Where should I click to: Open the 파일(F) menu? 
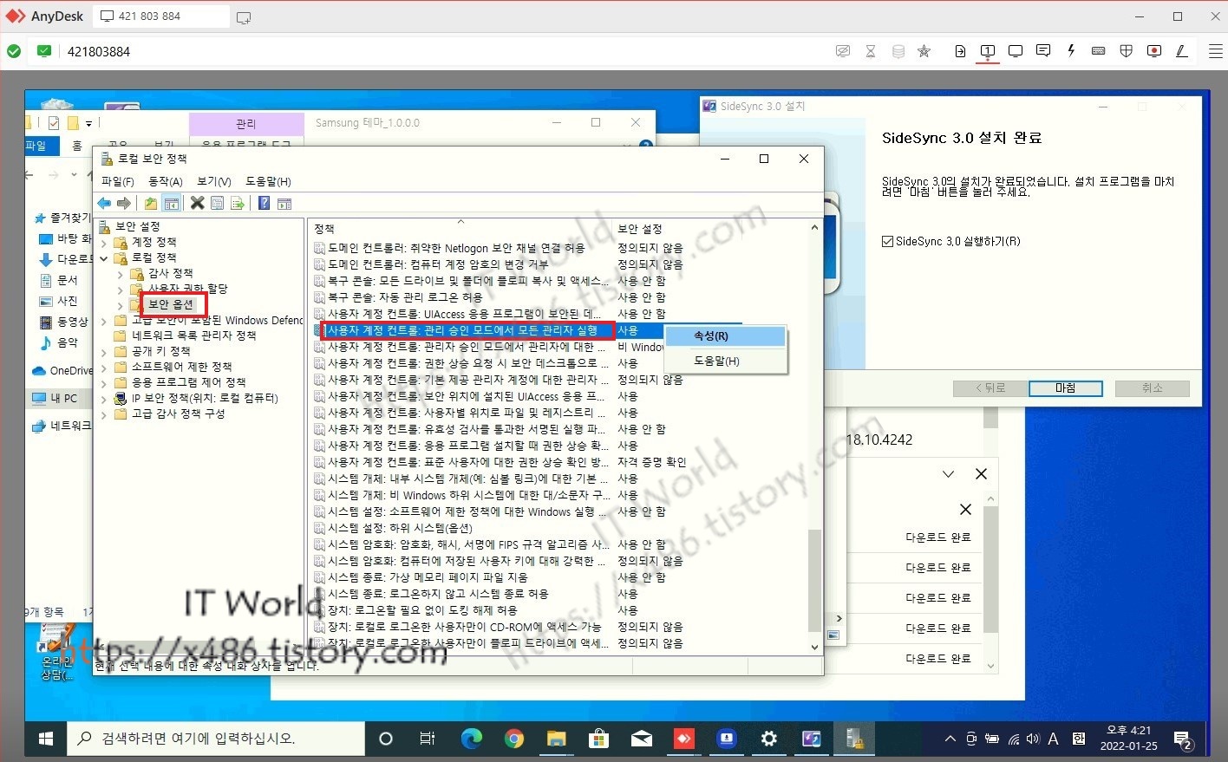pos(118,181)
